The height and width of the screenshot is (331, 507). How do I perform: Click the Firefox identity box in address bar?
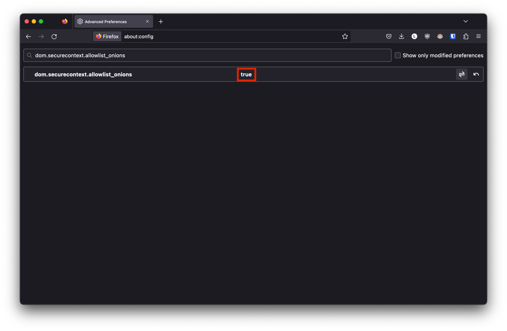[x=107, y=36]
